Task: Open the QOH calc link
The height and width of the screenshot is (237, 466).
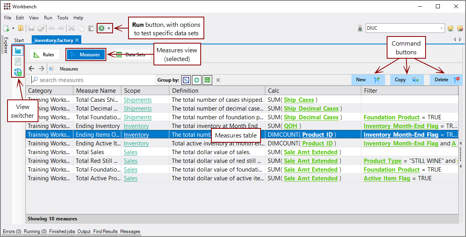Action: [291, 126]
